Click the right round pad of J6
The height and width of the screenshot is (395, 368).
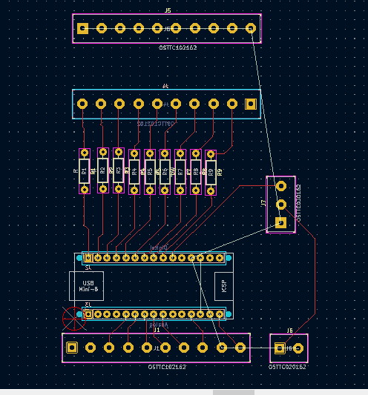tap(298, 348)
